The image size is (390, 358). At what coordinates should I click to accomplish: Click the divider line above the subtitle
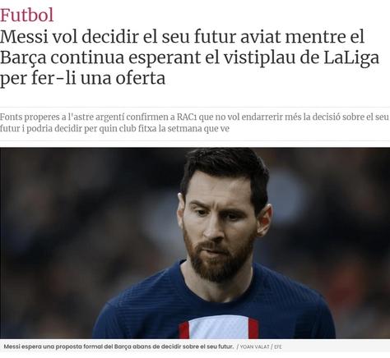coord(195,107)
